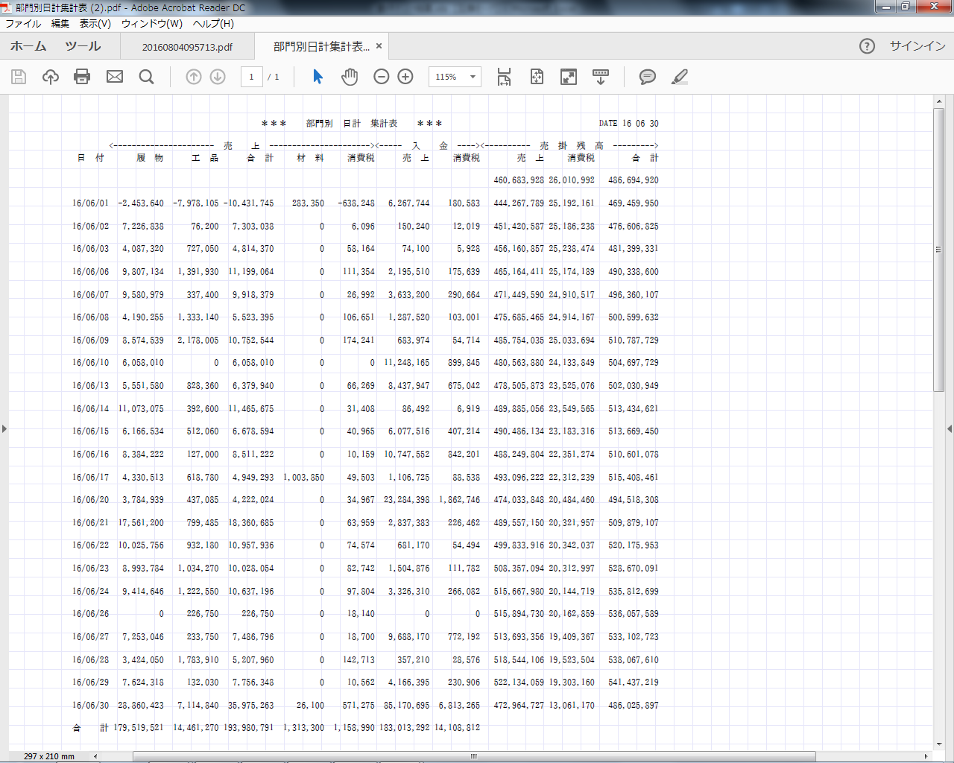Viewport: 954px width, 763px height.
Task: Click the page number input field
Action: click(x=252, y=77)
